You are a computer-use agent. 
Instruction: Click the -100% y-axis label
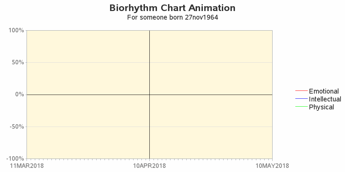click(x=15, y=158)
